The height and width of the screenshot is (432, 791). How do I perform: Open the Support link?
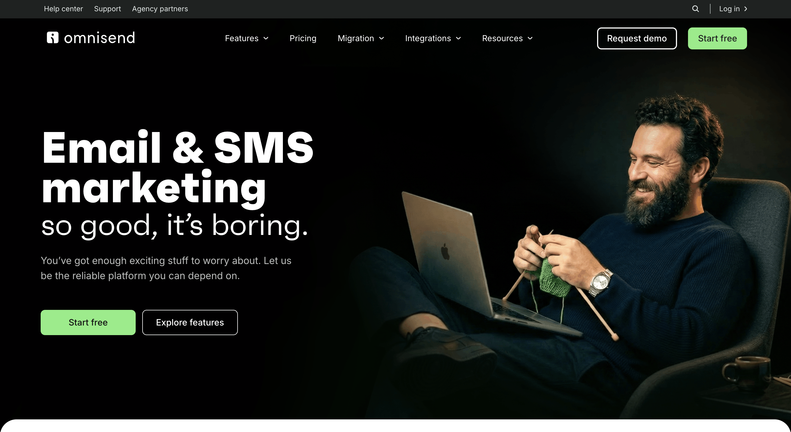(x=107, y=9)
